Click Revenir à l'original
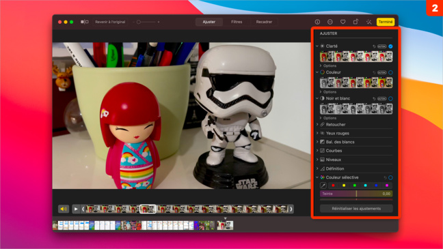This screenshot has width=443, height=249. coord(110,22)
